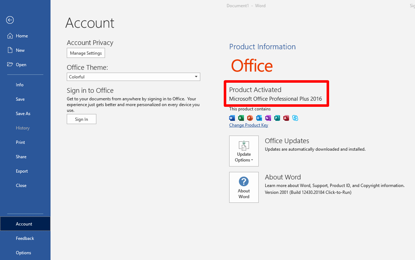Open the Options menu item
This screenshot has width=415, height=260.
click(x=23, y=252)
